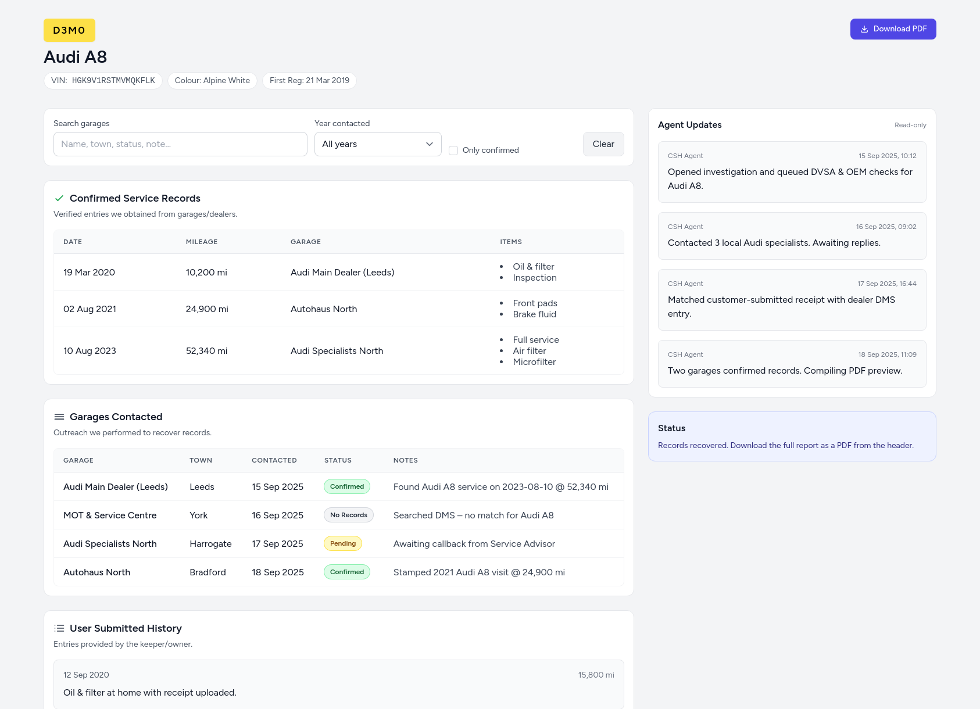Screen dimensions: 980x709
Task: Click the D3MO logo badge
Action: [x=69, y=30]
